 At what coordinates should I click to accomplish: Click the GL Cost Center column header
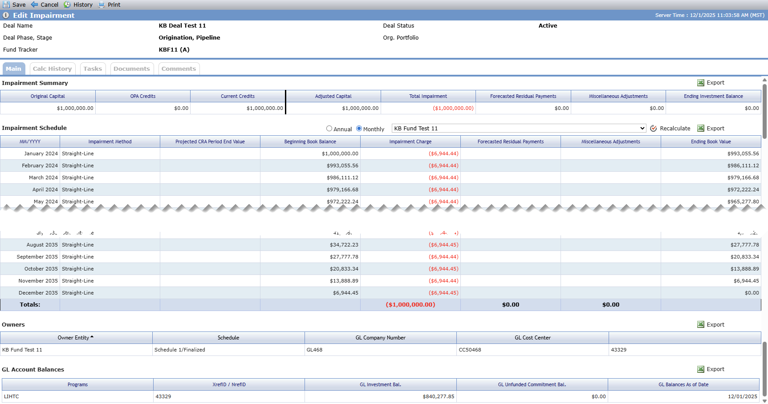533,338
